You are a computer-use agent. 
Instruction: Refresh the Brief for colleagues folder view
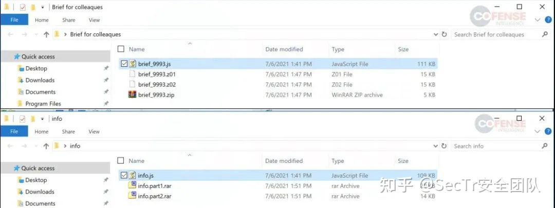(444, 34)
